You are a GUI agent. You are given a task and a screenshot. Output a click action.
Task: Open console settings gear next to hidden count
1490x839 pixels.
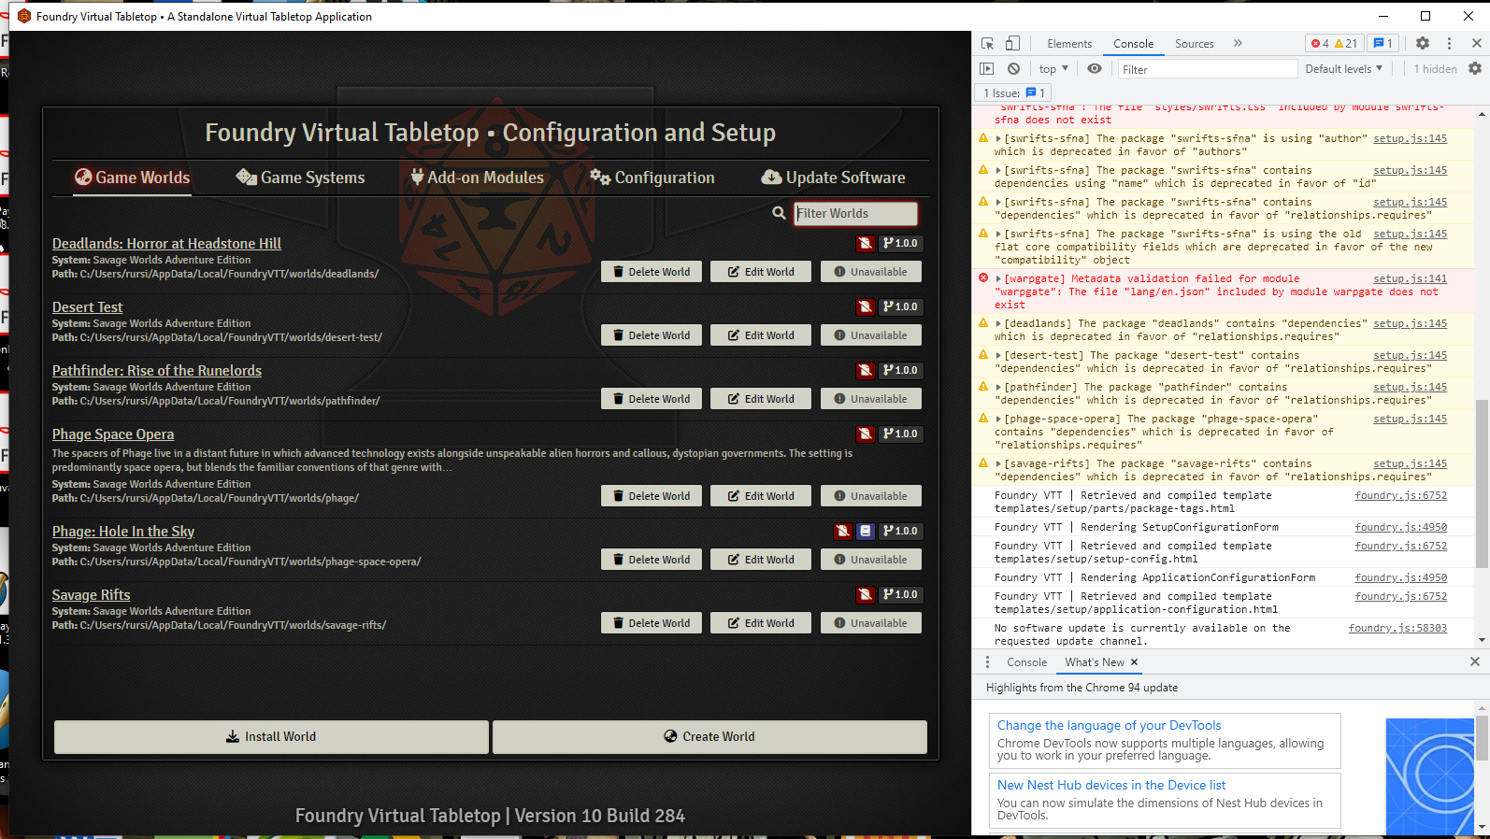1475,69
